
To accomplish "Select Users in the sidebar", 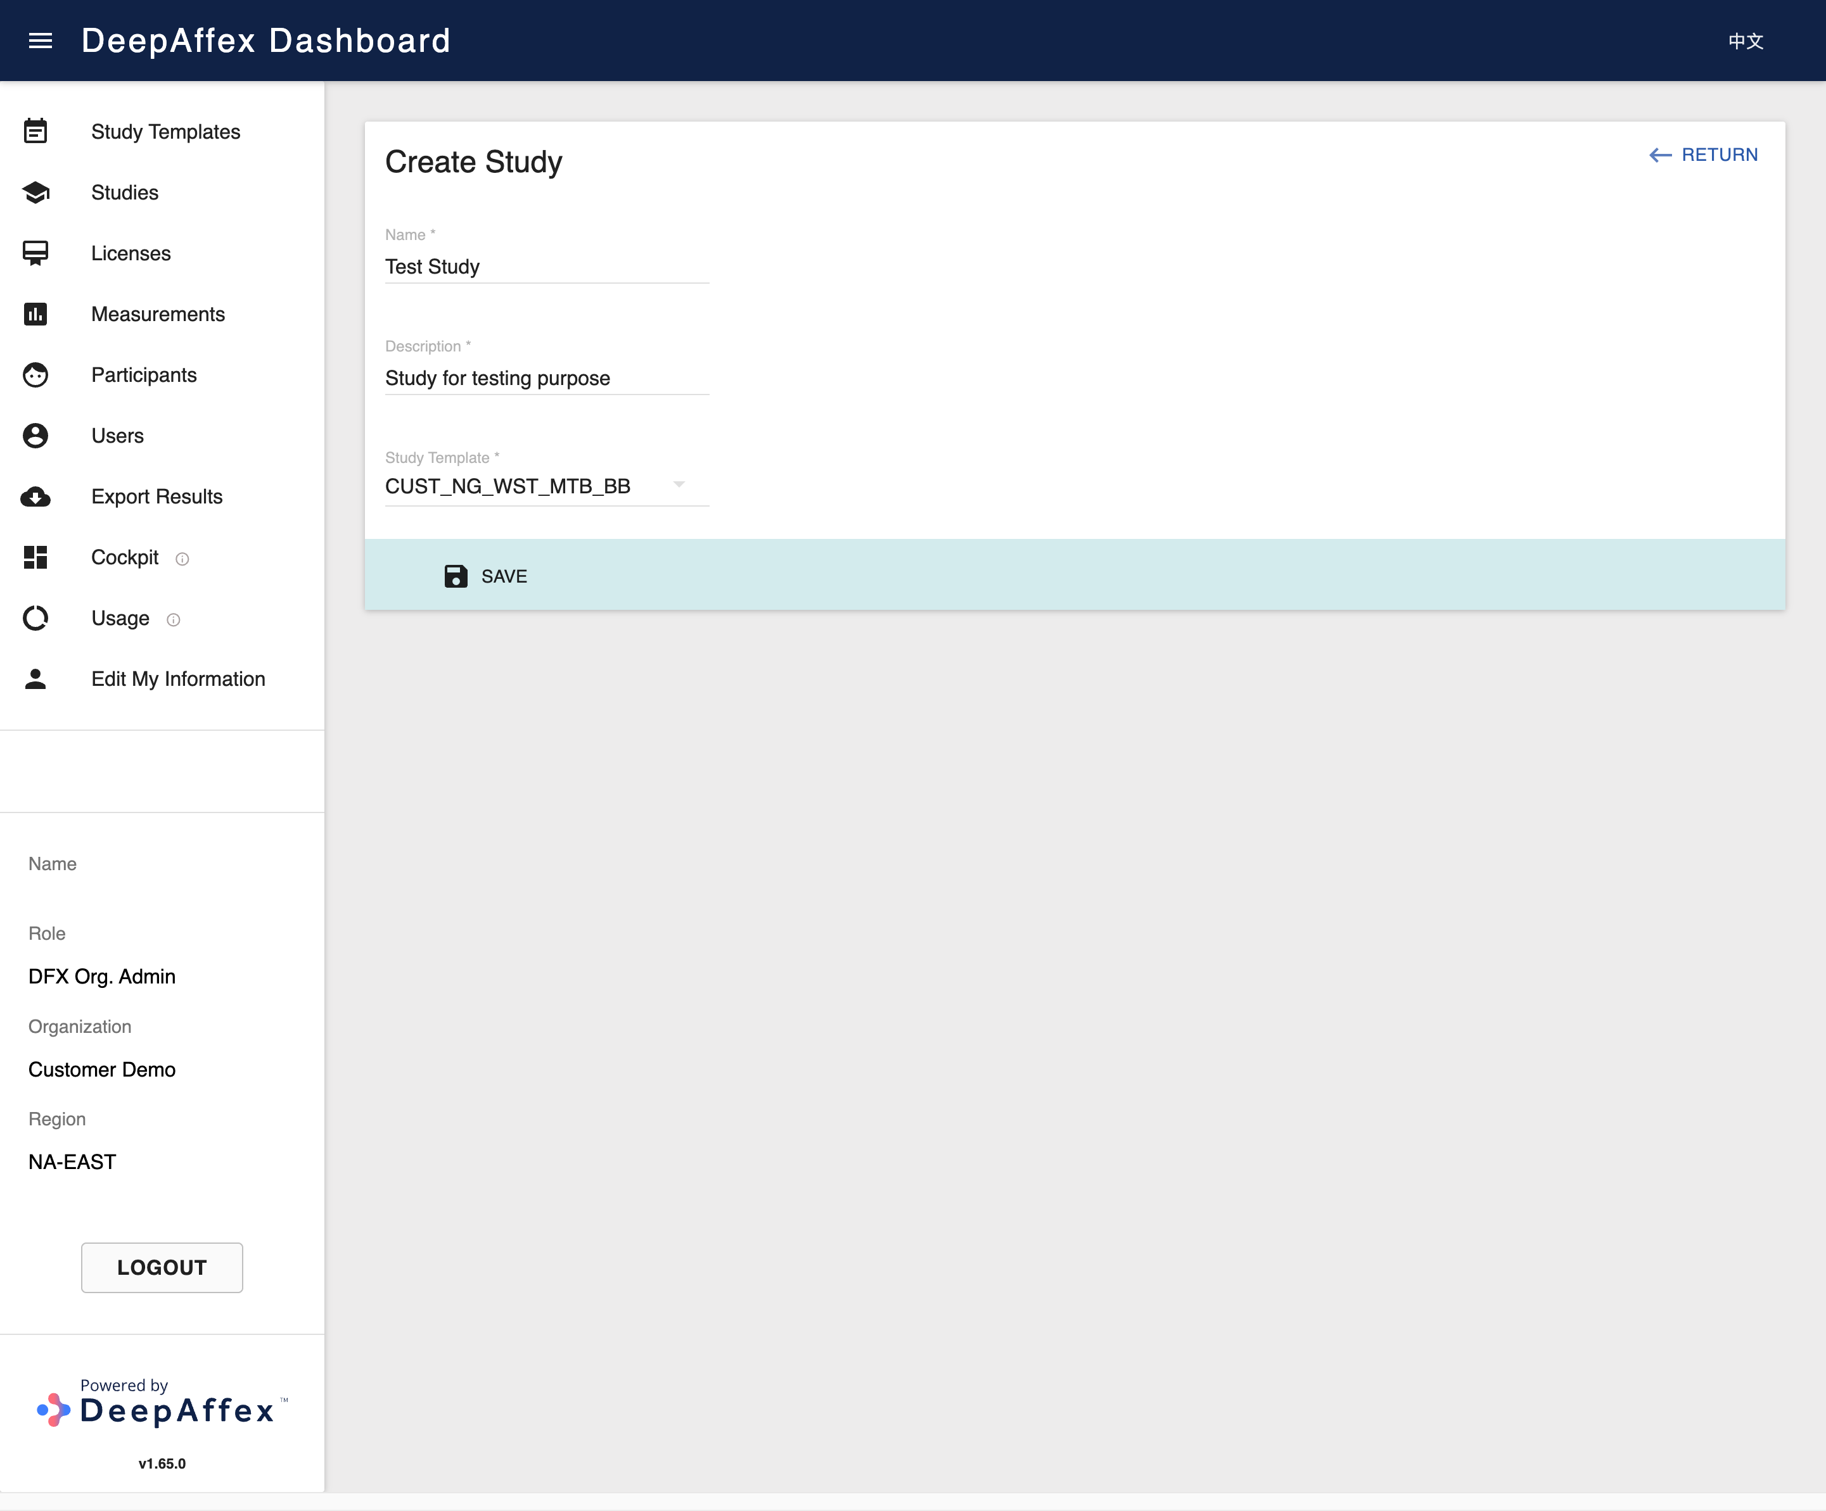I will pyautogui.click(x=163, y=435).
